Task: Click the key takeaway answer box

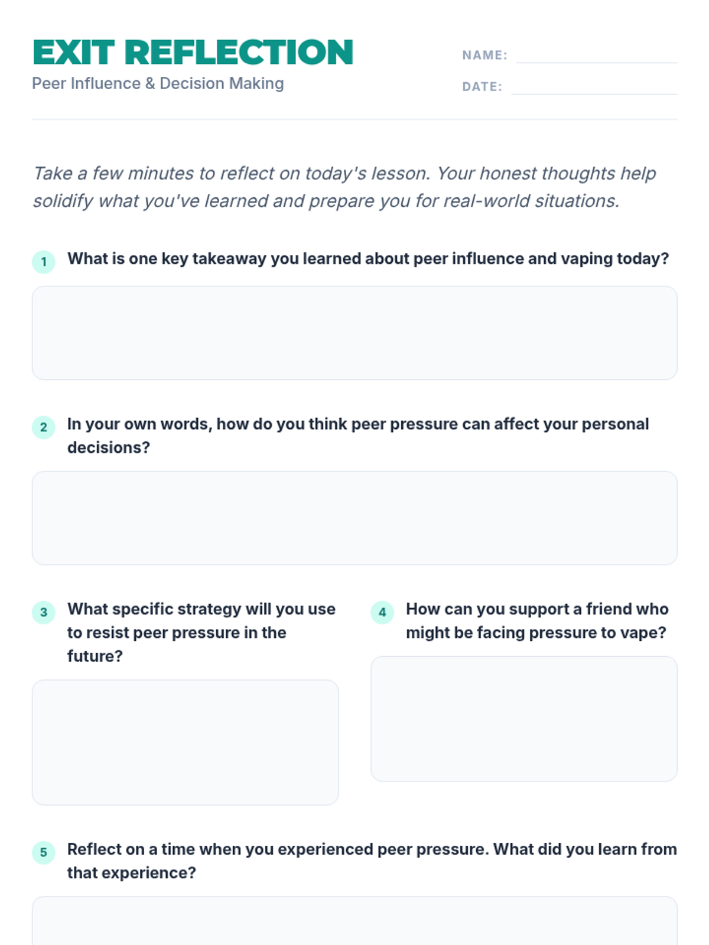Action: point(354,333)
